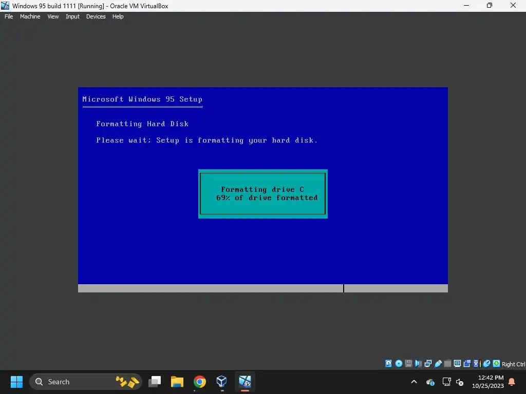Open Google Chrome from the taskbar
Image resolution: width=526 pixels, height=394 pixels.
[x=200, y=382]
